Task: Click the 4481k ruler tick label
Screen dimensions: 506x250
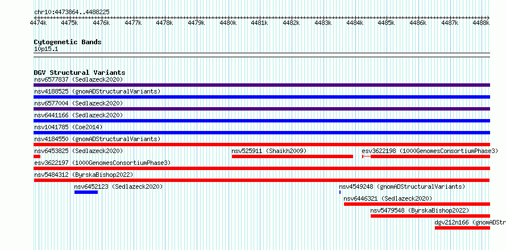Action: [260, 23]
